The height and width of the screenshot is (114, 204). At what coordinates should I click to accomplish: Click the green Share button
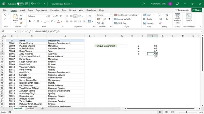pyautogui.click(x=197, y=10)
